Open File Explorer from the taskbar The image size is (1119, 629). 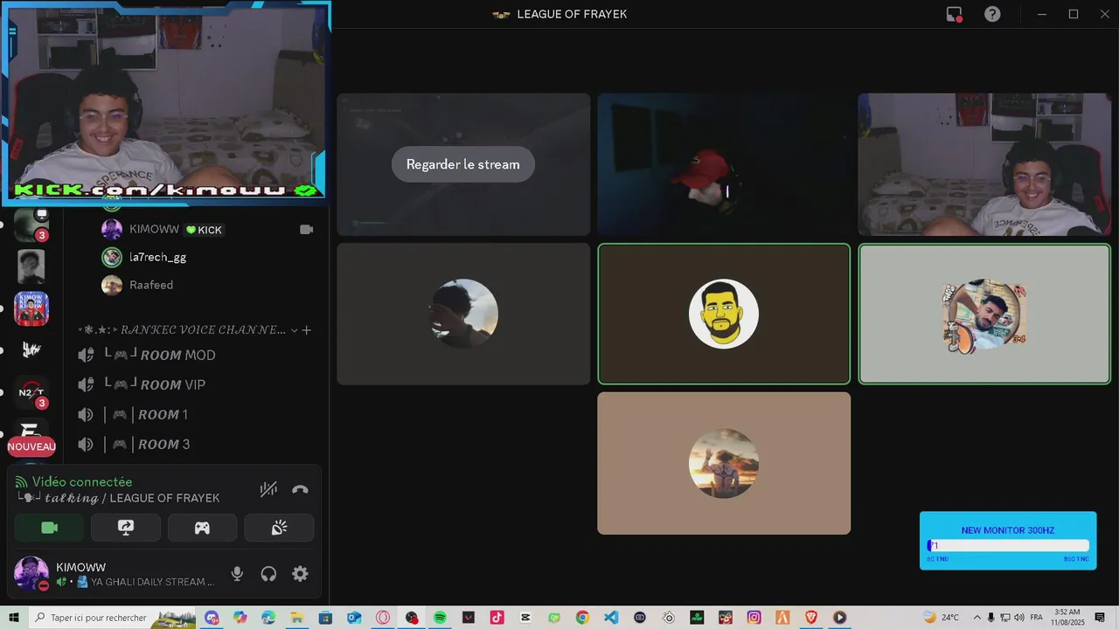297,618
